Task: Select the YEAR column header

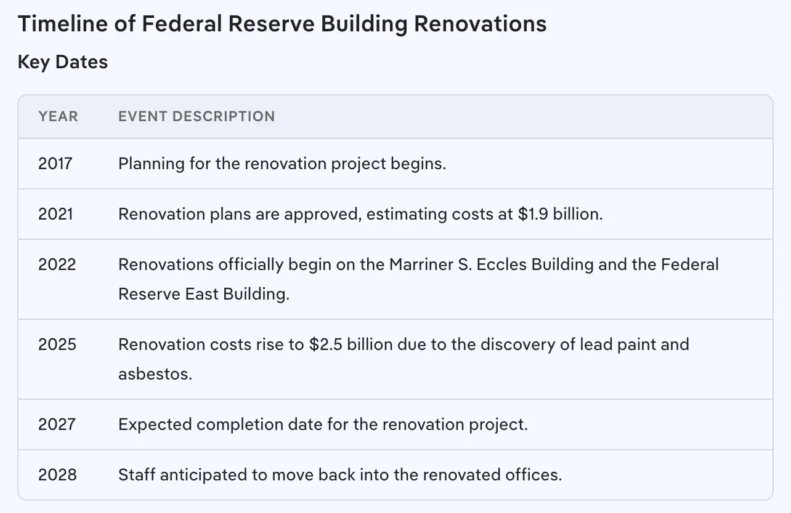Action: (x=58, y=116)
